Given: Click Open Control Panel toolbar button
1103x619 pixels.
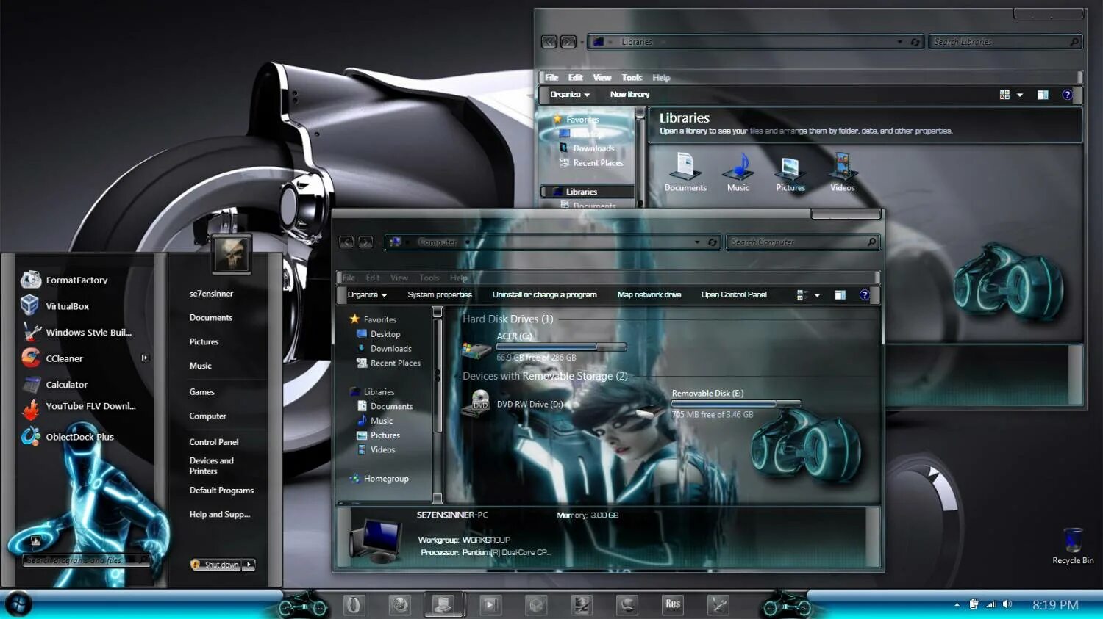Looking at the screenshot, I should pos(734,294).
